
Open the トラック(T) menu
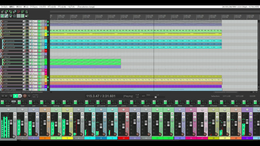[43, 6]
